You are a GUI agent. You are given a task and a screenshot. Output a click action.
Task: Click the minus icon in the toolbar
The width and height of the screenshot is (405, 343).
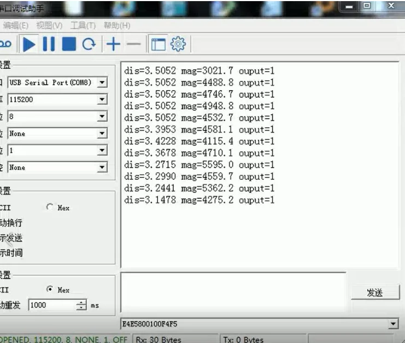pyautogui.click(x=134, y=44)
